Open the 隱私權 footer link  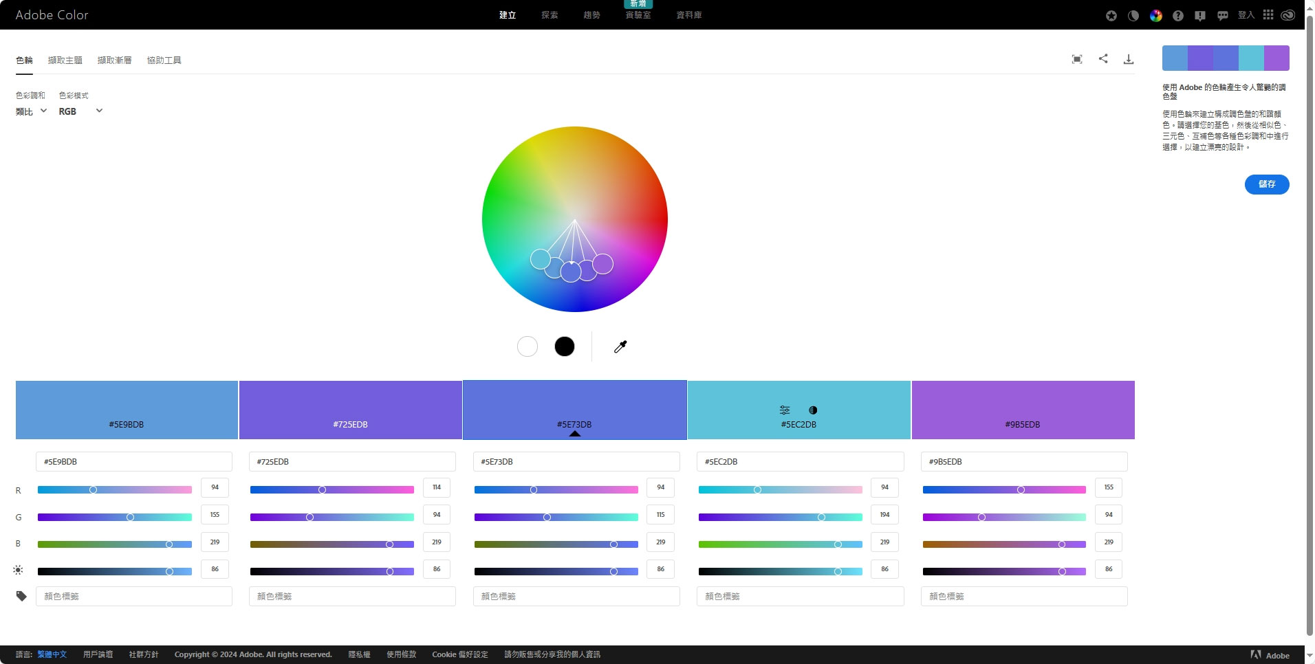pos(359,654)
